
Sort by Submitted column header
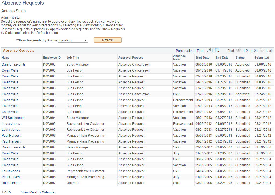pyautogui.click(x=262, y=58)
